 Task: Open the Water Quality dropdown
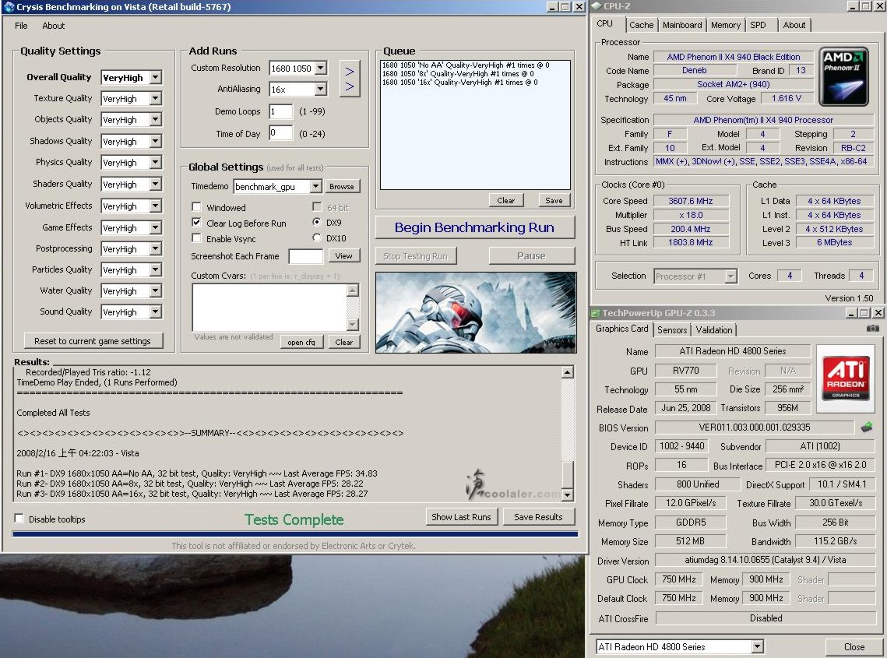click(x=156, y=290)
